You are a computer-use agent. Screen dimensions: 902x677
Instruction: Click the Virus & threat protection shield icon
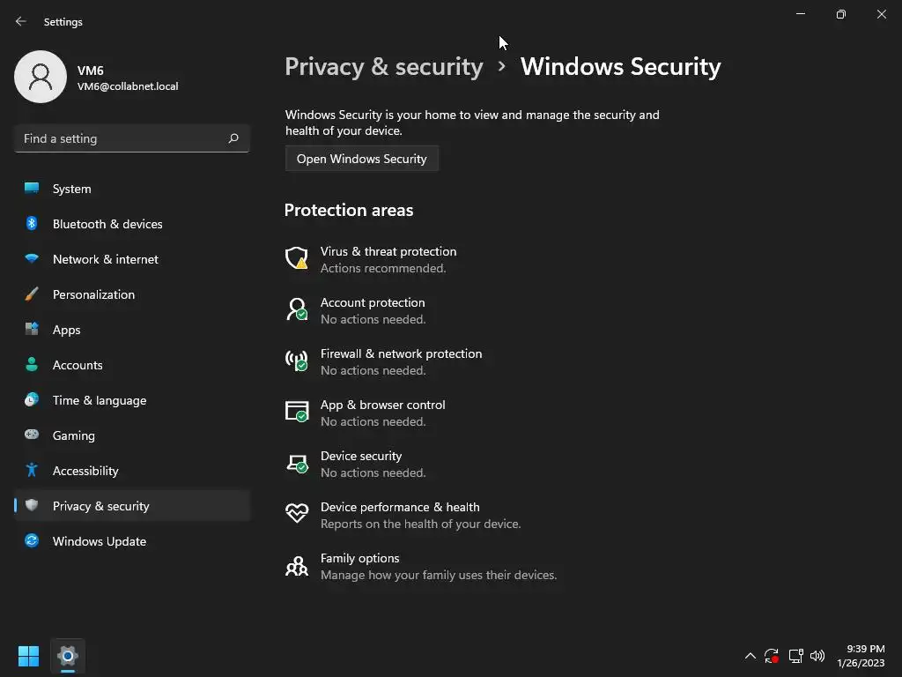click(297, 258)
